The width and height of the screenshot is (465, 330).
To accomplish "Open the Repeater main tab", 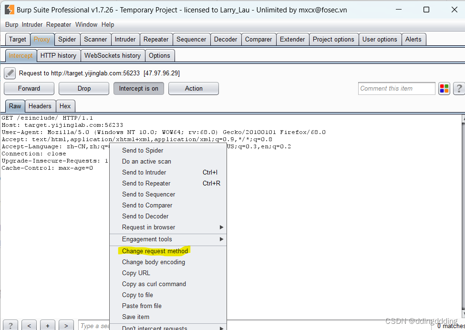I will point(156,40).
